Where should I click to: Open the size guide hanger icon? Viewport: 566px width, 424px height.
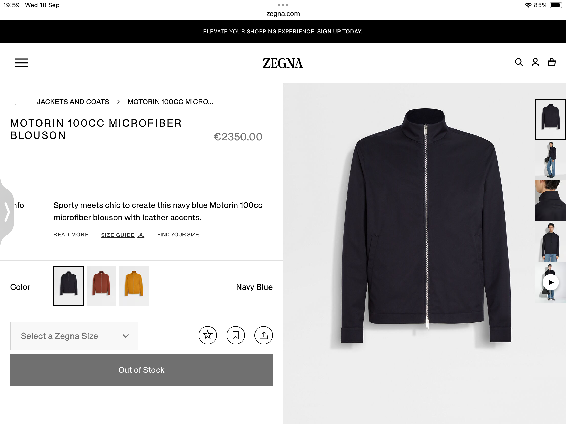pos(141,235)
